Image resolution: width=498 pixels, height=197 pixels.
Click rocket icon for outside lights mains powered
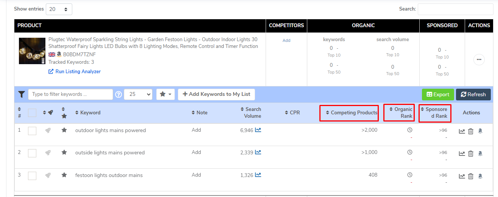click(x=48, y=153)
